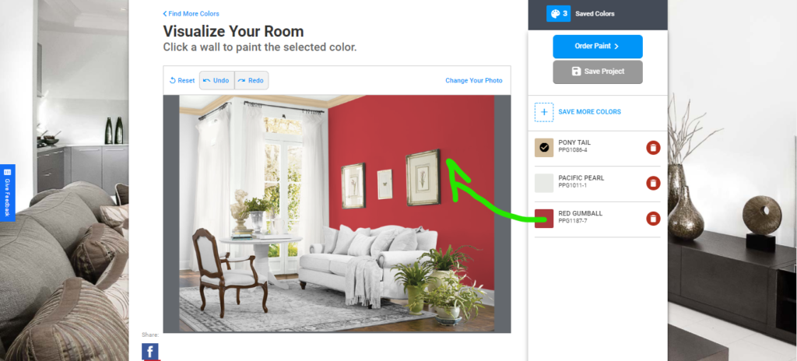
Task: Click the dashed plus icon to save colors
Action: point(544,112)
